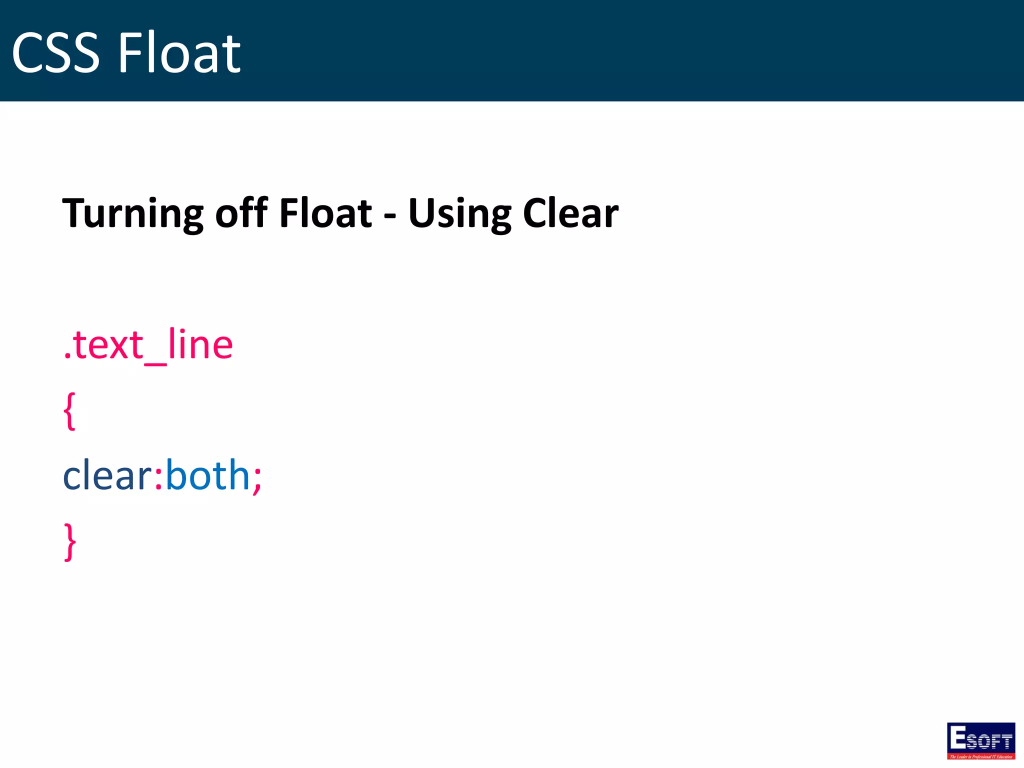
Task: Click the word 'off' in the heading
Action: coord(241,212)
